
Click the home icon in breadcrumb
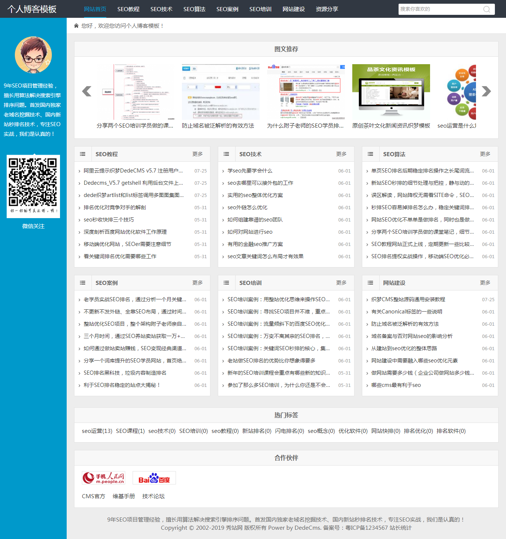[76, 26]
